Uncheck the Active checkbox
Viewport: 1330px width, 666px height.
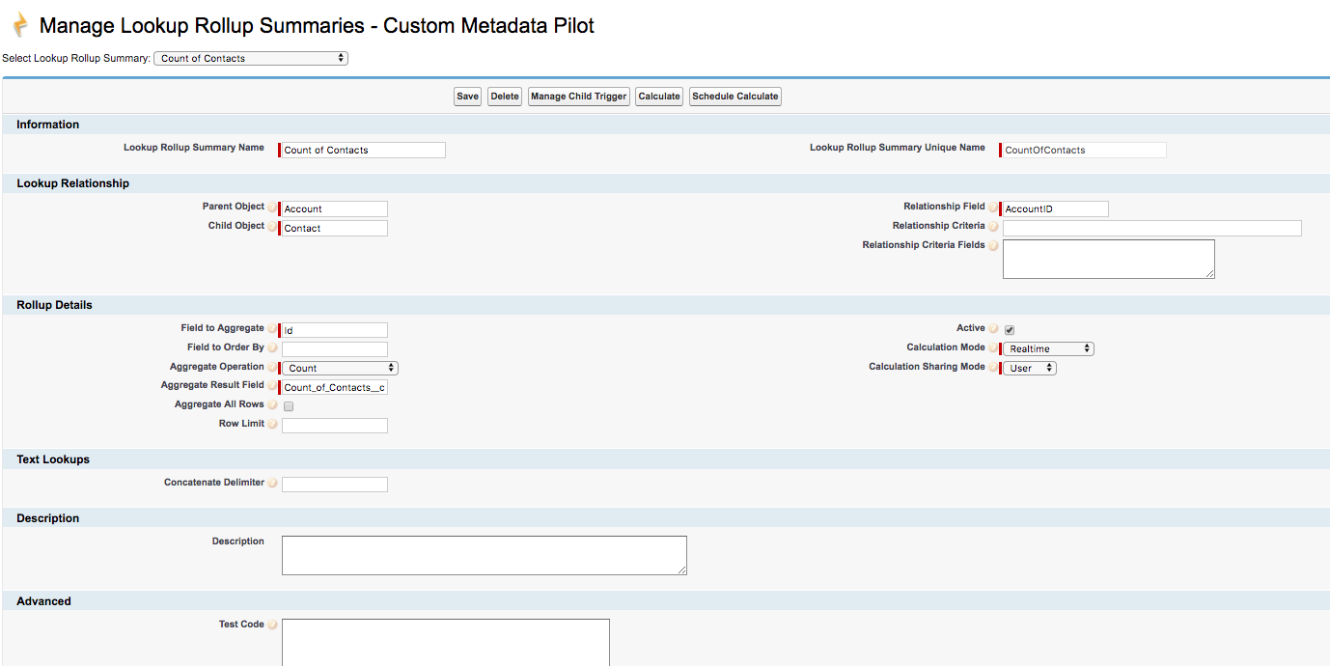pyautogui.click(x=1009, y=329)
